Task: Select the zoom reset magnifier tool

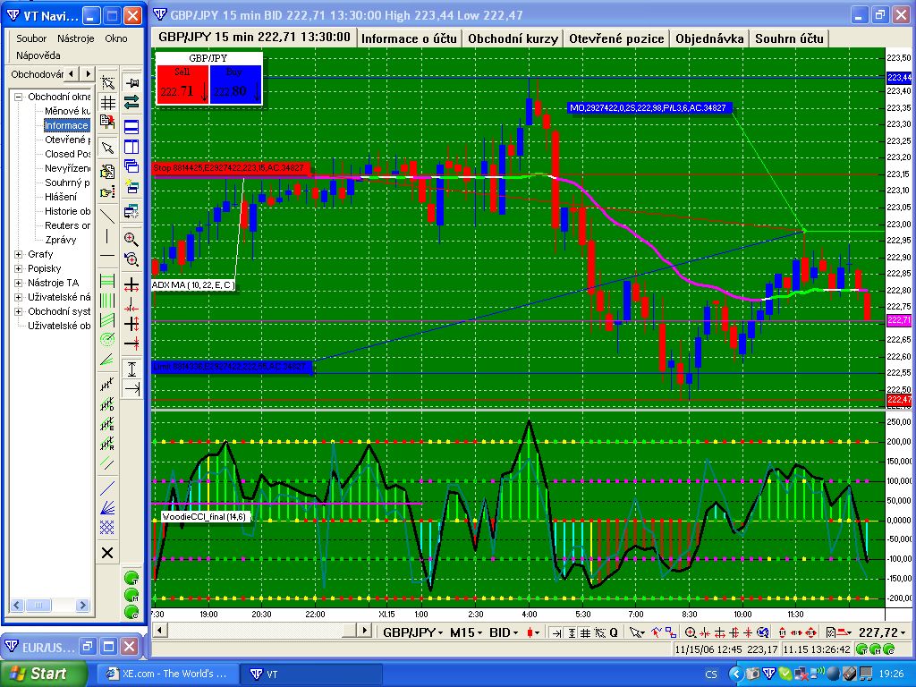Action: pos(131,259)
